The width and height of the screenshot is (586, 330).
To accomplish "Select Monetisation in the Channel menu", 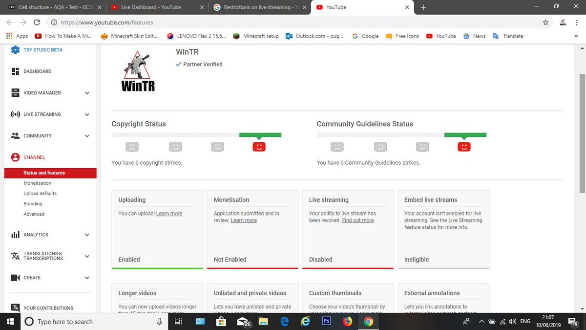I will click(38, 183).
